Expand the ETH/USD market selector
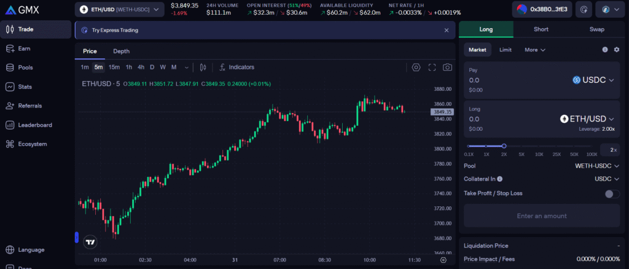 pyautogui.click(x=120, y=9)
